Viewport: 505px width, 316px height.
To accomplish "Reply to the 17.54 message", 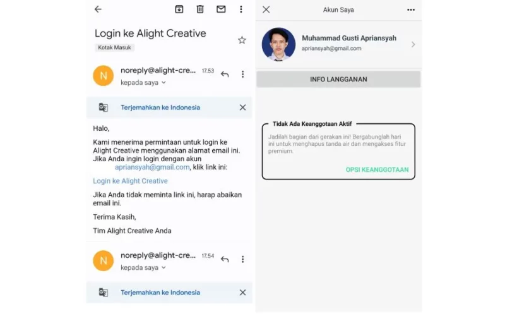I will point(225,259).
